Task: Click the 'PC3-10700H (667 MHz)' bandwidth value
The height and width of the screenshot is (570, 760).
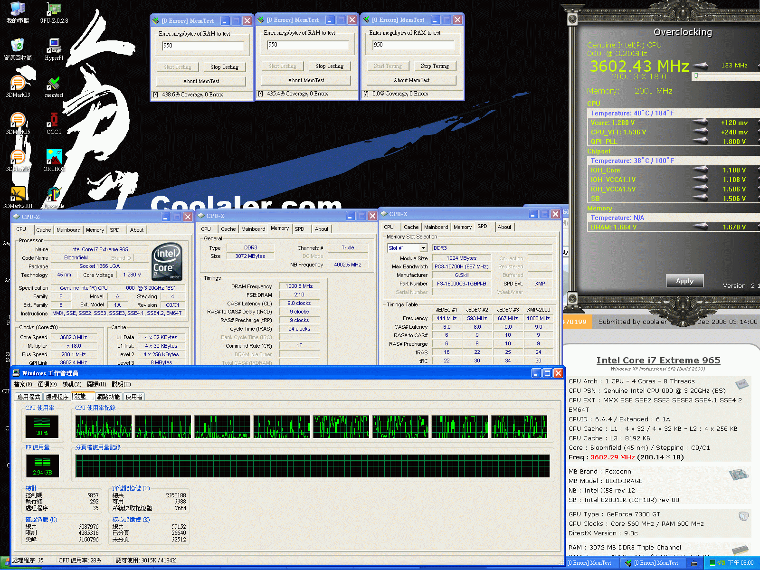Action: tap(461, 266)
